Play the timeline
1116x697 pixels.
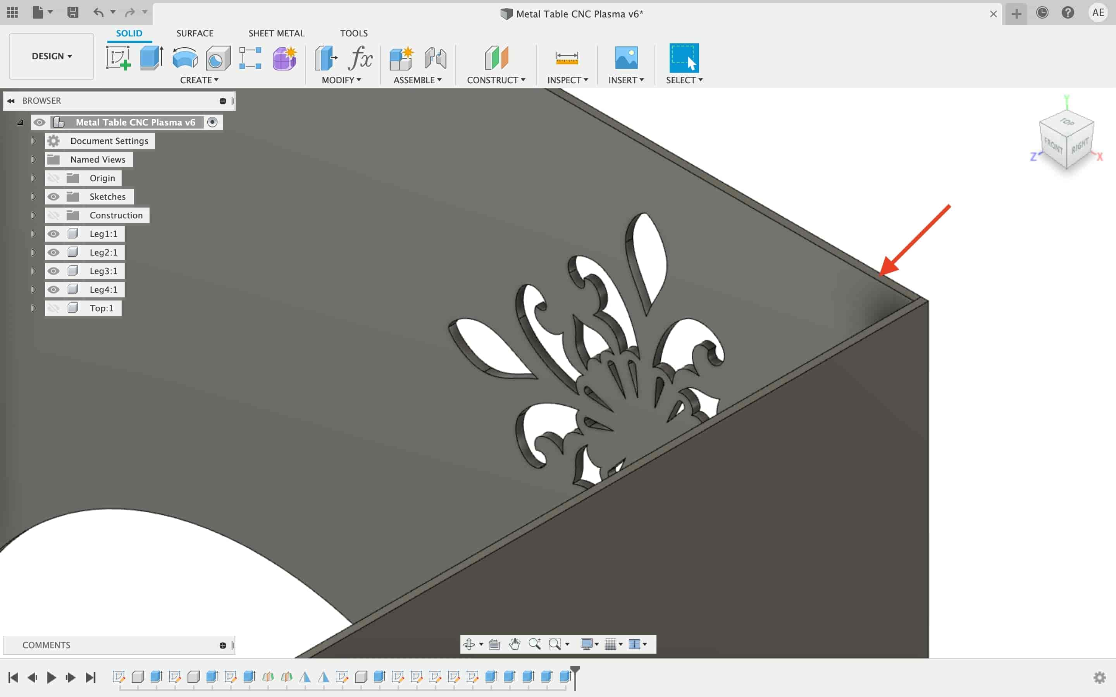tap(51, 677)
